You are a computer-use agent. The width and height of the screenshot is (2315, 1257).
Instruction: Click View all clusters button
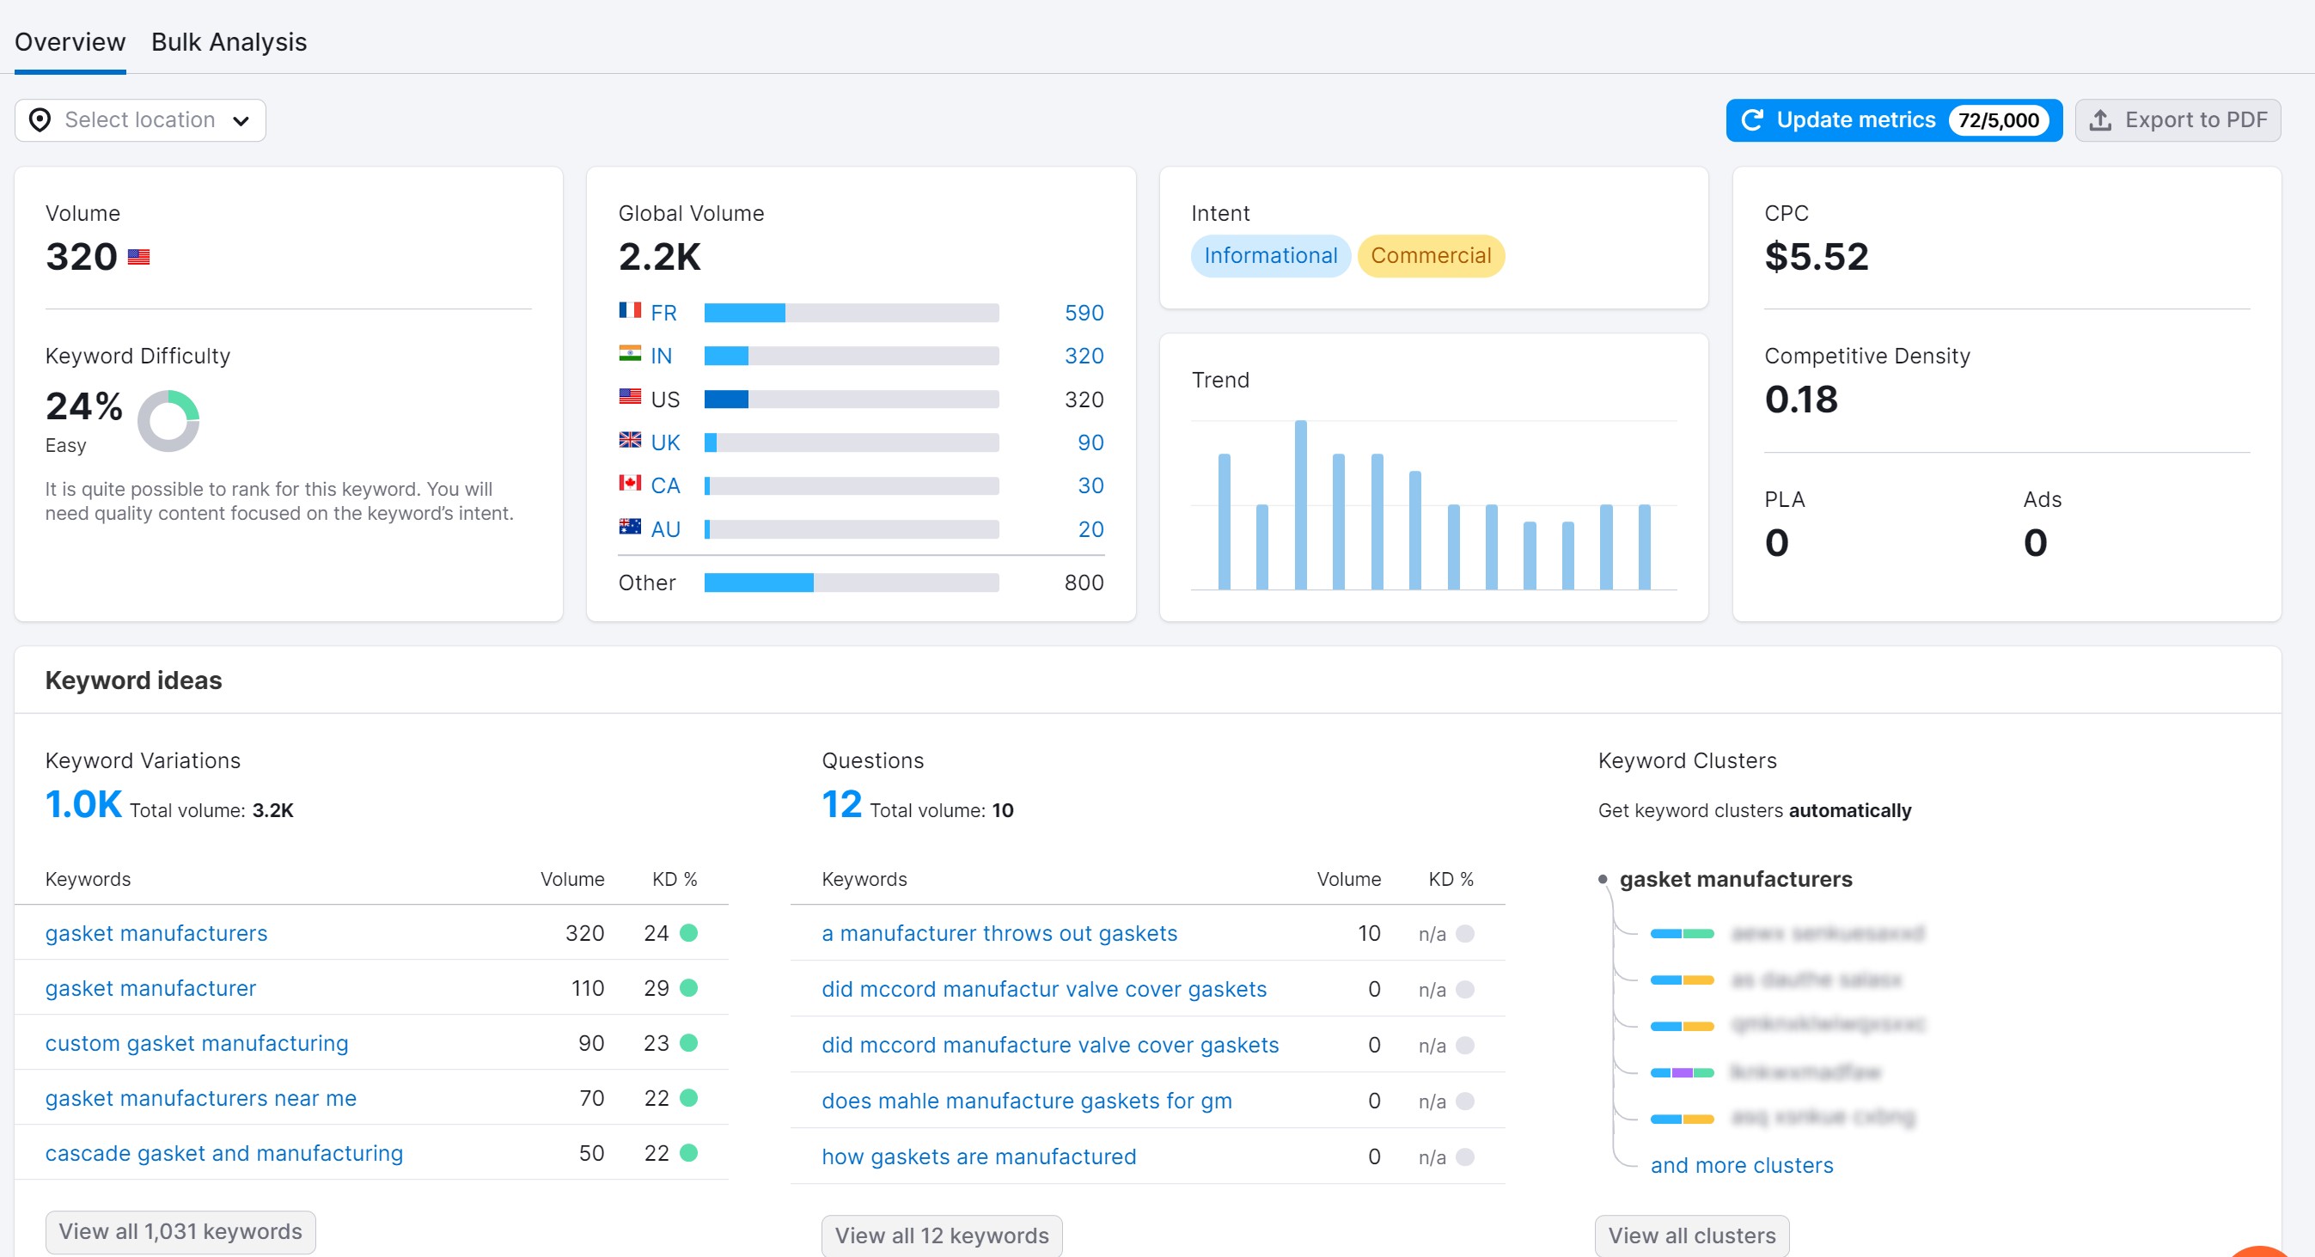pos(1690,1236)
